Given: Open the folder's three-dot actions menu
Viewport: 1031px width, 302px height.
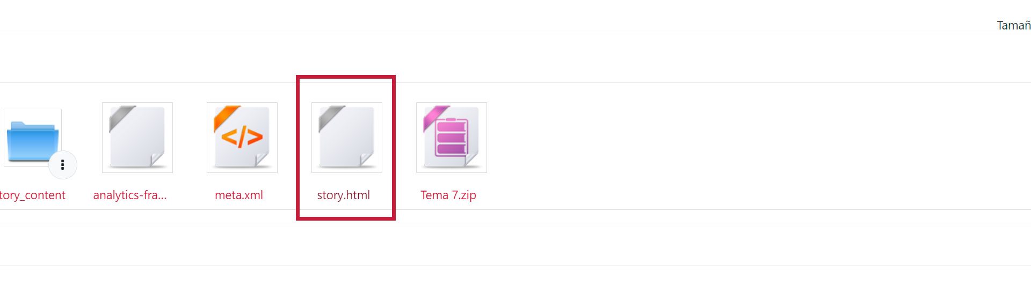Looking at the screenshot, I should pyautogui.click(x=63, y=165).
